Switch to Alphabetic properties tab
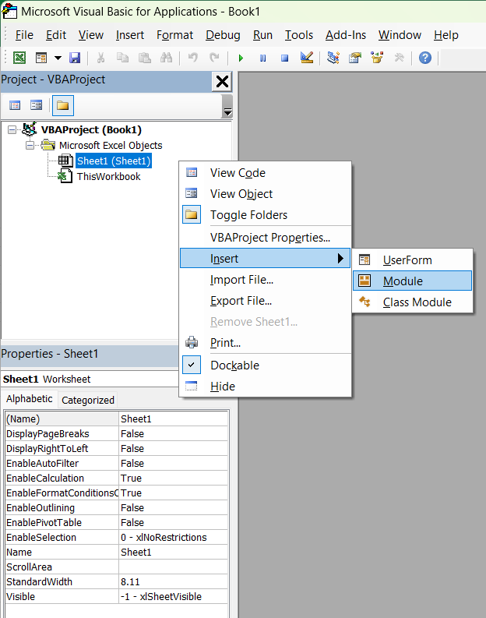The height and width of the screenshot is (618, 486). [x=30, y=399]
